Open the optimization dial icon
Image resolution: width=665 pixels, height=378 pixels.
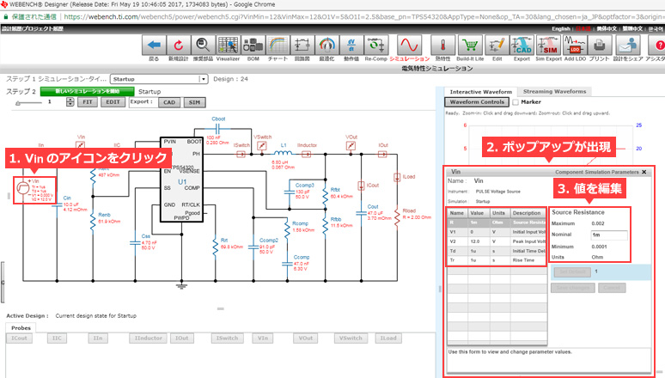point(326,45)
